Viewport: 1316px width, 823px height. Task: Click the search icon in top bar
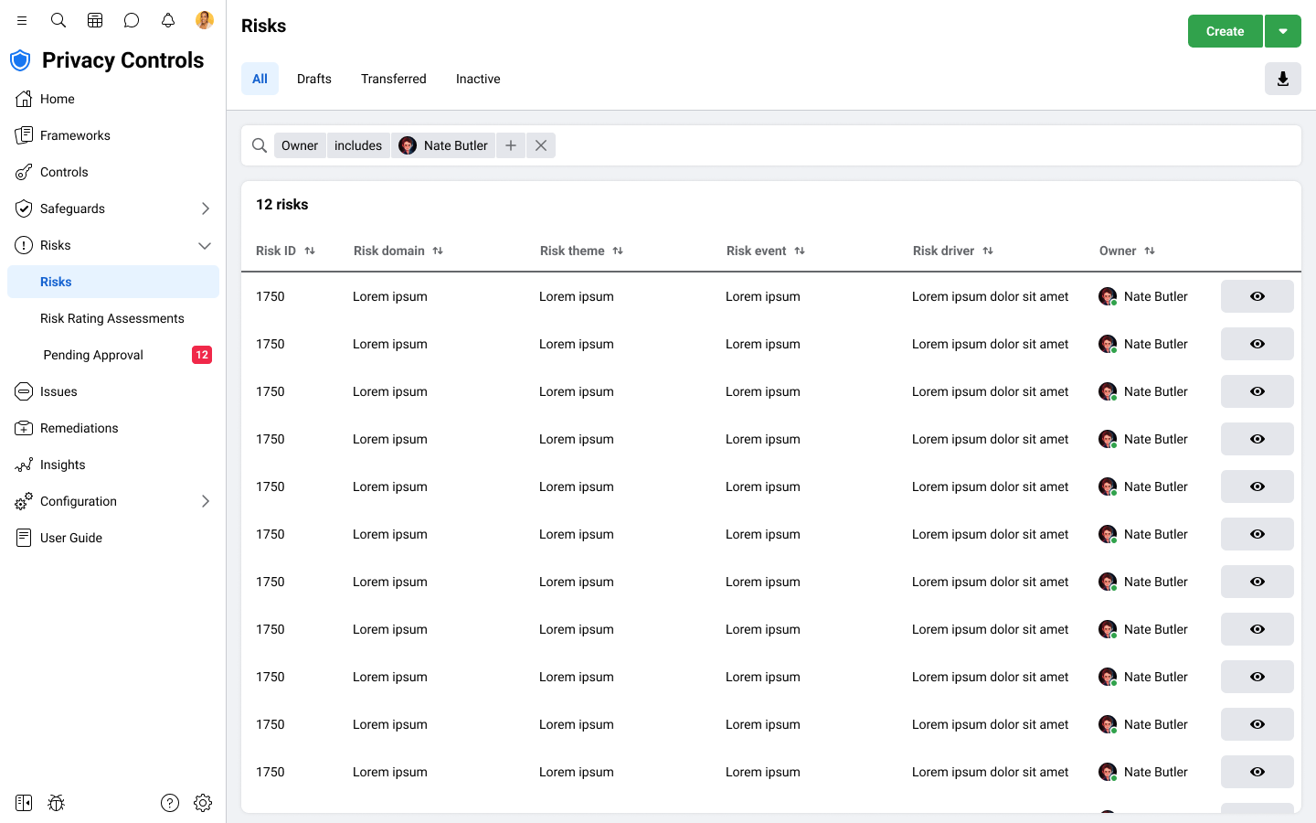click(58, 20)
